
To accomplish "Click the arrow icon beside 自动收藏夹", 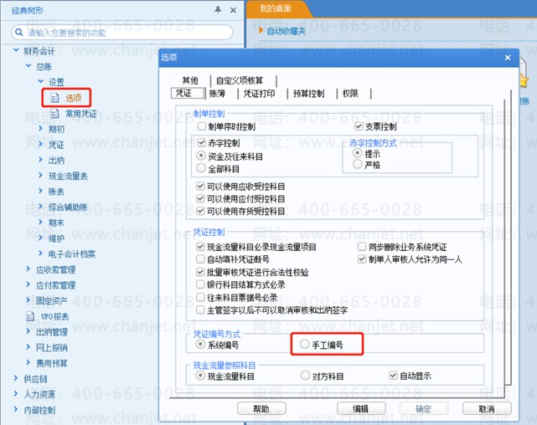I will pyautogui.click(x=261, y=30).
